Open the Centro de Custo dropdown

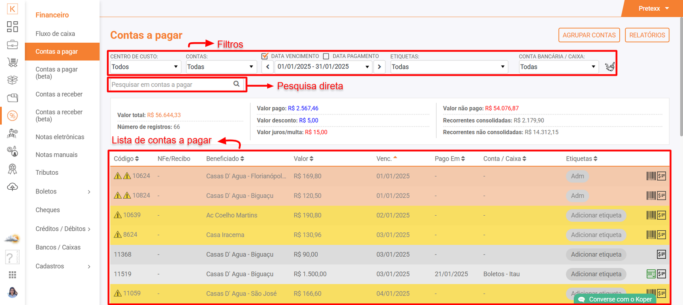coord(145,67)
